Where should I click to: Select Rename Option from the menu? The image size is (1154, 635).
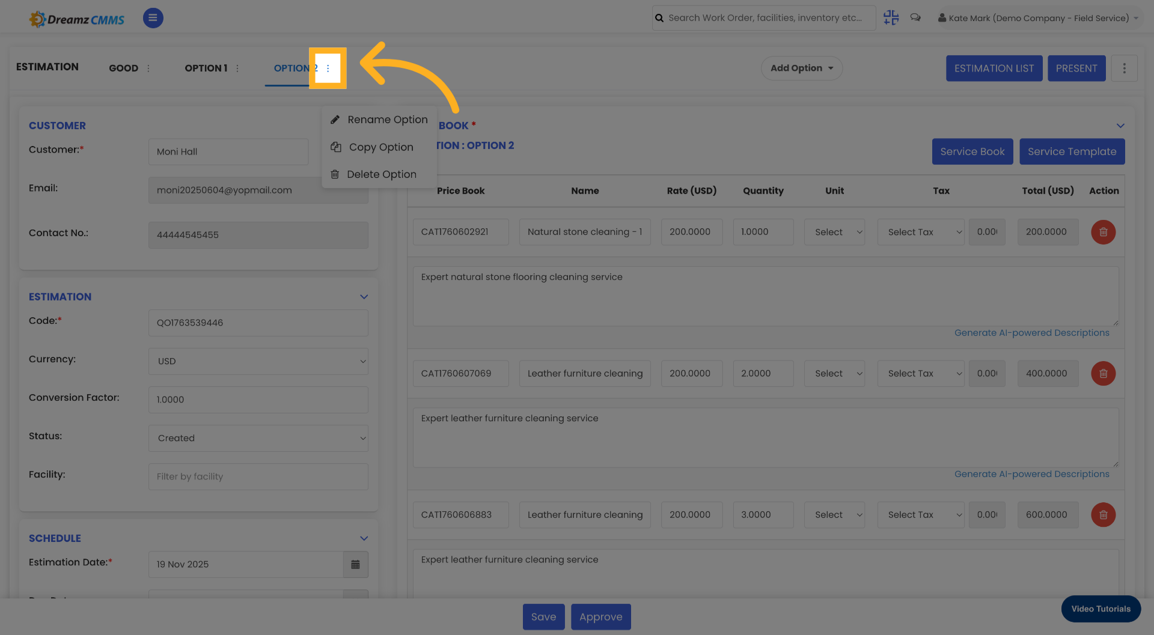(x=388, y=119)
